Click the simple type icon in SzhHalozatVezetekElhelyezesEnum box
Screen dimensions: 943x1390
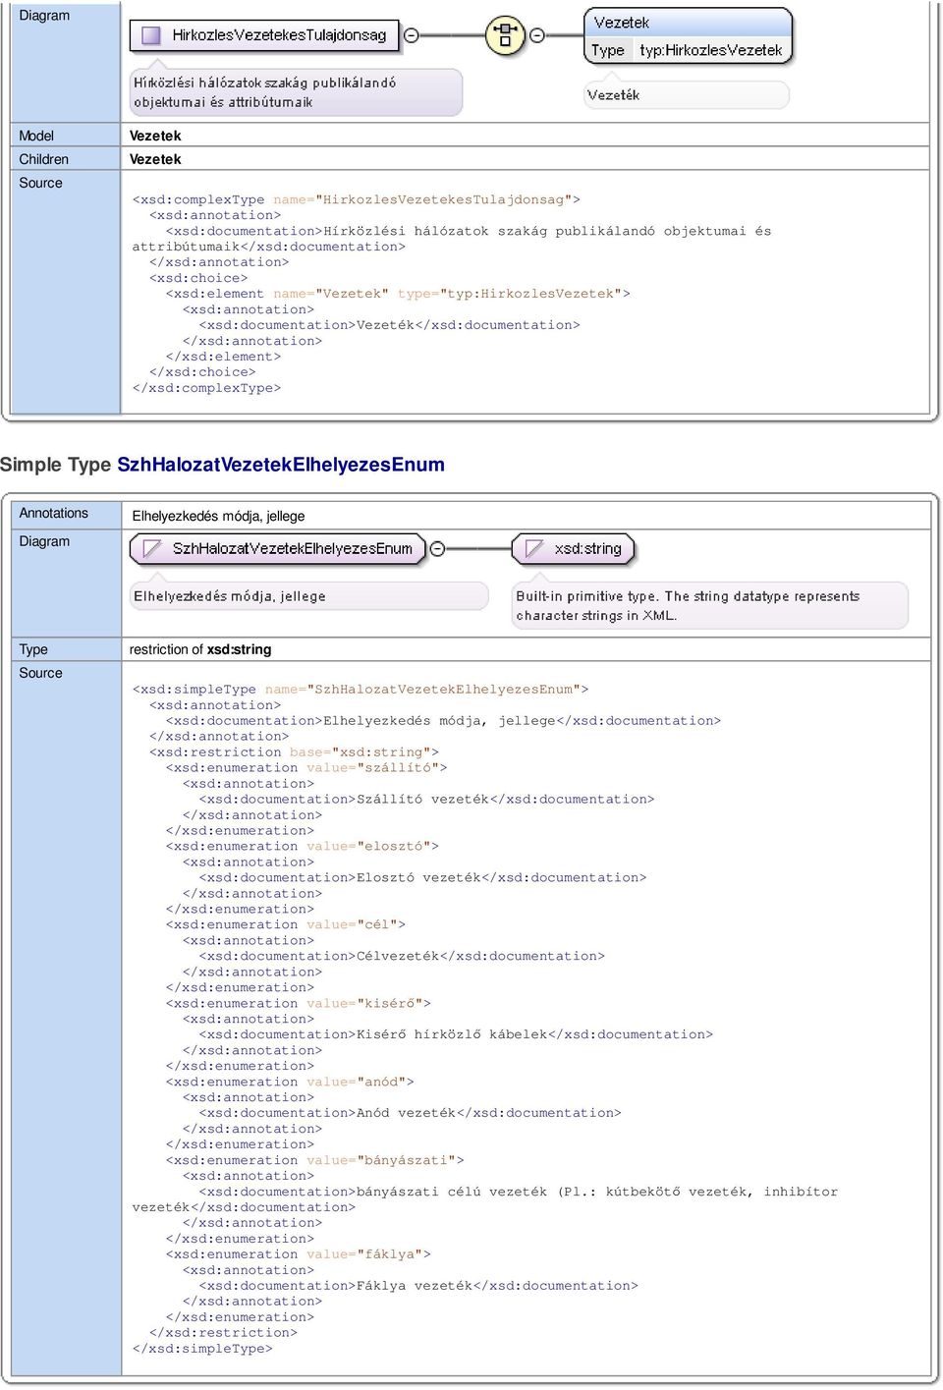pyautogui.click(x=151, y=549)
